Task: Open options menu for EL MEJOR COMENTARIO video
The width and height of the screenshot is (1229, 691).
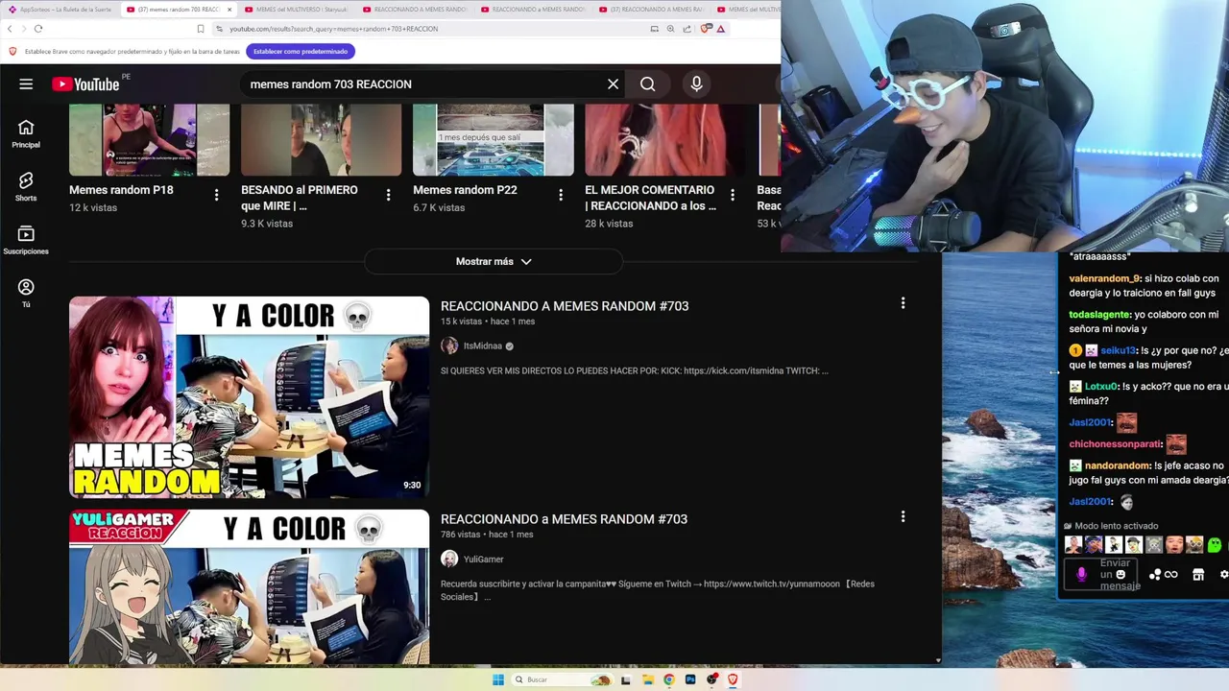Action: [733, 195]
